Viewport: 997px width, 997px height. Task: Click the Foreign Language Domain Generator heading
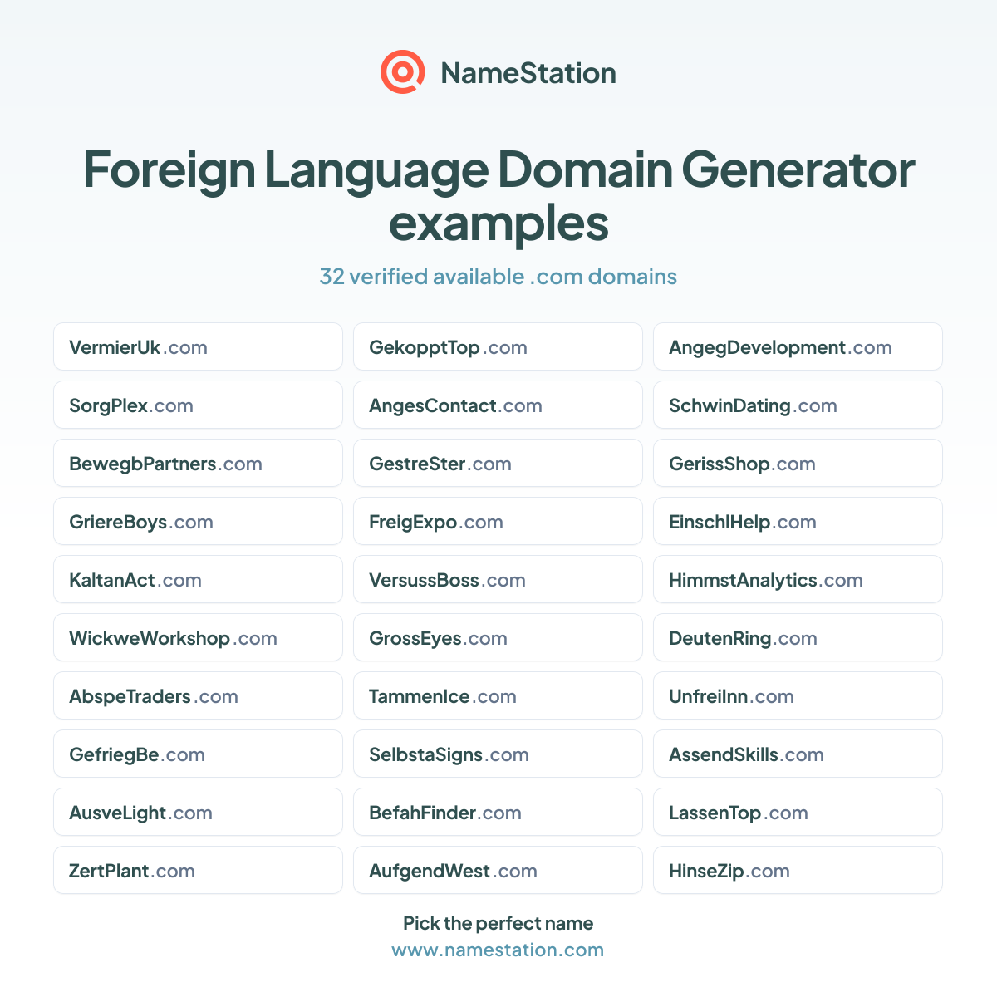[498, 196]
